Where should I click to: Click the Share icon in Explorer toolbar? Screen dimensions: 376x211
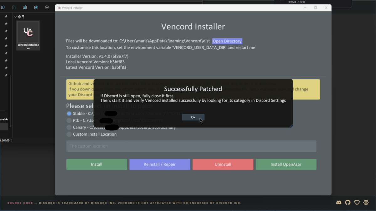click(36, 8)
